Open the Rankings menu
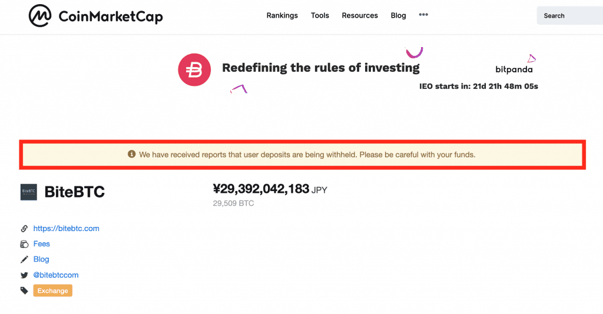 click(x=282, y=15)
